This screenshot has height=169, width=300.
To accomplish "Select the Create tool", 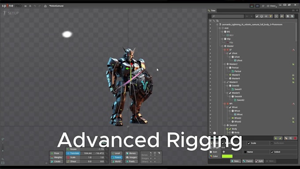I will 56,161.
